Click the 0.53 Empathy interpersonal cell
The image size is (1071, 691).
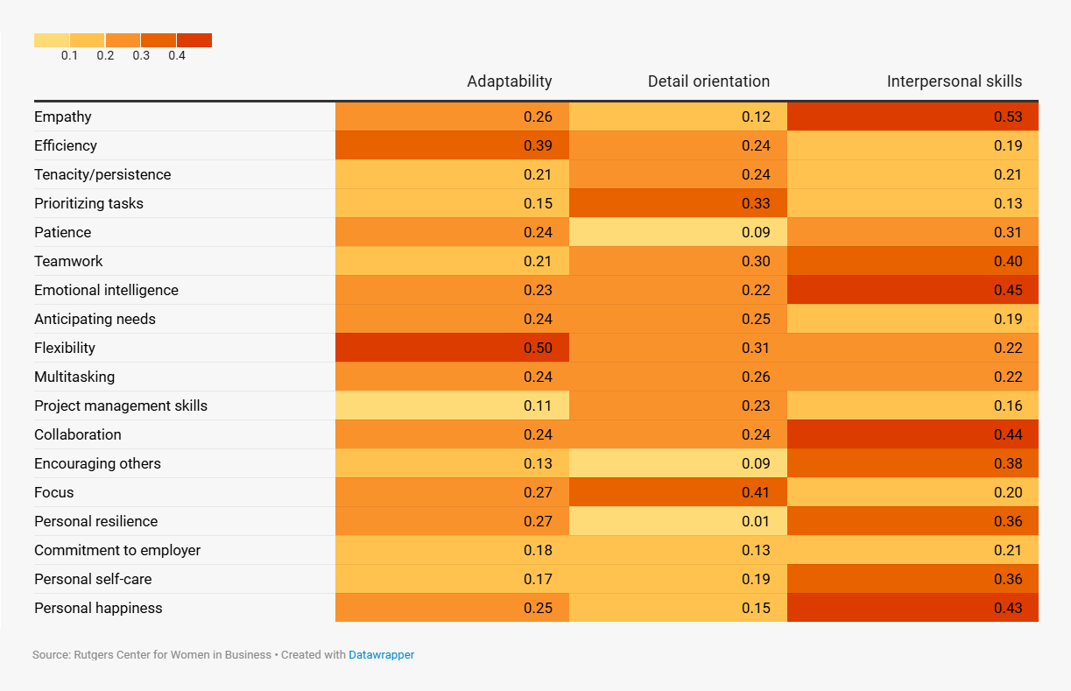coord(912,116)
